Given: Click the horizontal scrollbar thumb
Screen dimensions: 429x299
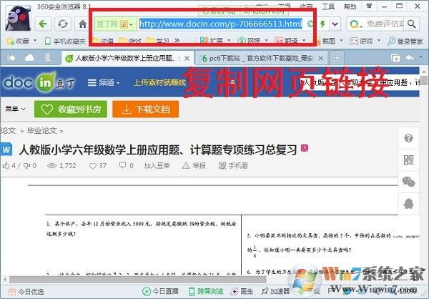Looking at the screenshot, I should click(x=137, y=279).
